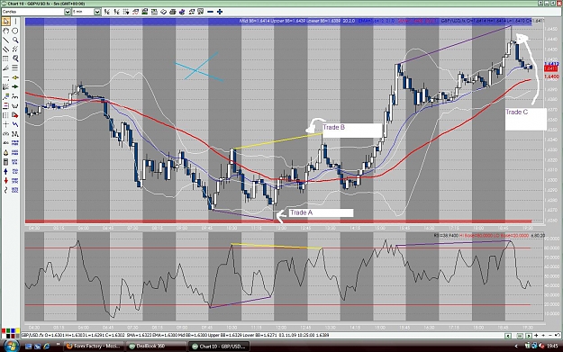Zoom in with the plus toolbar button
Viewport: 563px width, 352px height.
pos(220,12)
